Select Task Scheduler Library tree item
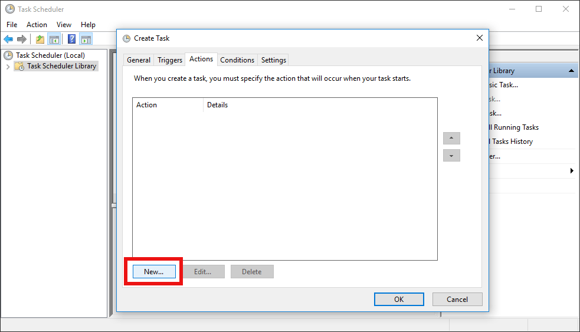Screen dimensions: 580x332 click(61, 66)
